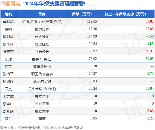
Task: Click change value -3.58
Action: tap(150, 36)
